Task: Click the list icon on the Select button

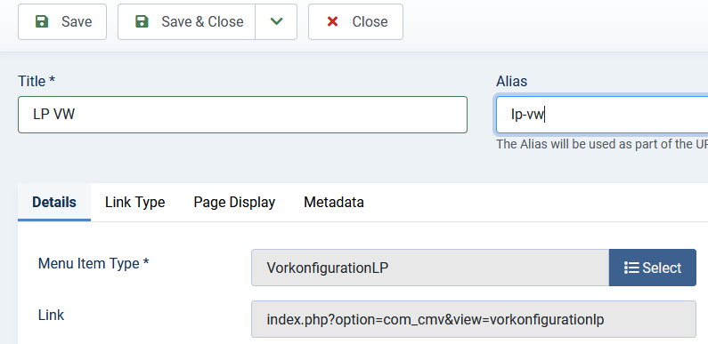Action: (x=631, y=268)
